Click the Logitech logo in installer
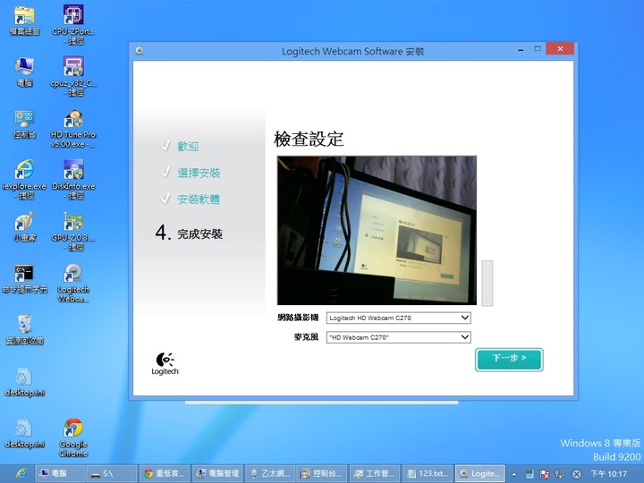The image size is (644, 483). [x=165, y=363]
